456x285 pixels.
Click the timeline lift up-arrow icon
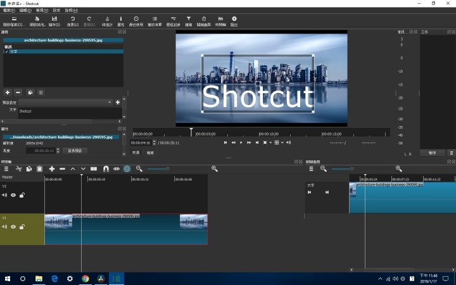tap(73, 168)
